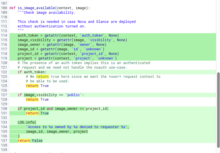Click the 'LOG.info(' call
This screenshot has width=220, height=153.
[x=27, y=122]
